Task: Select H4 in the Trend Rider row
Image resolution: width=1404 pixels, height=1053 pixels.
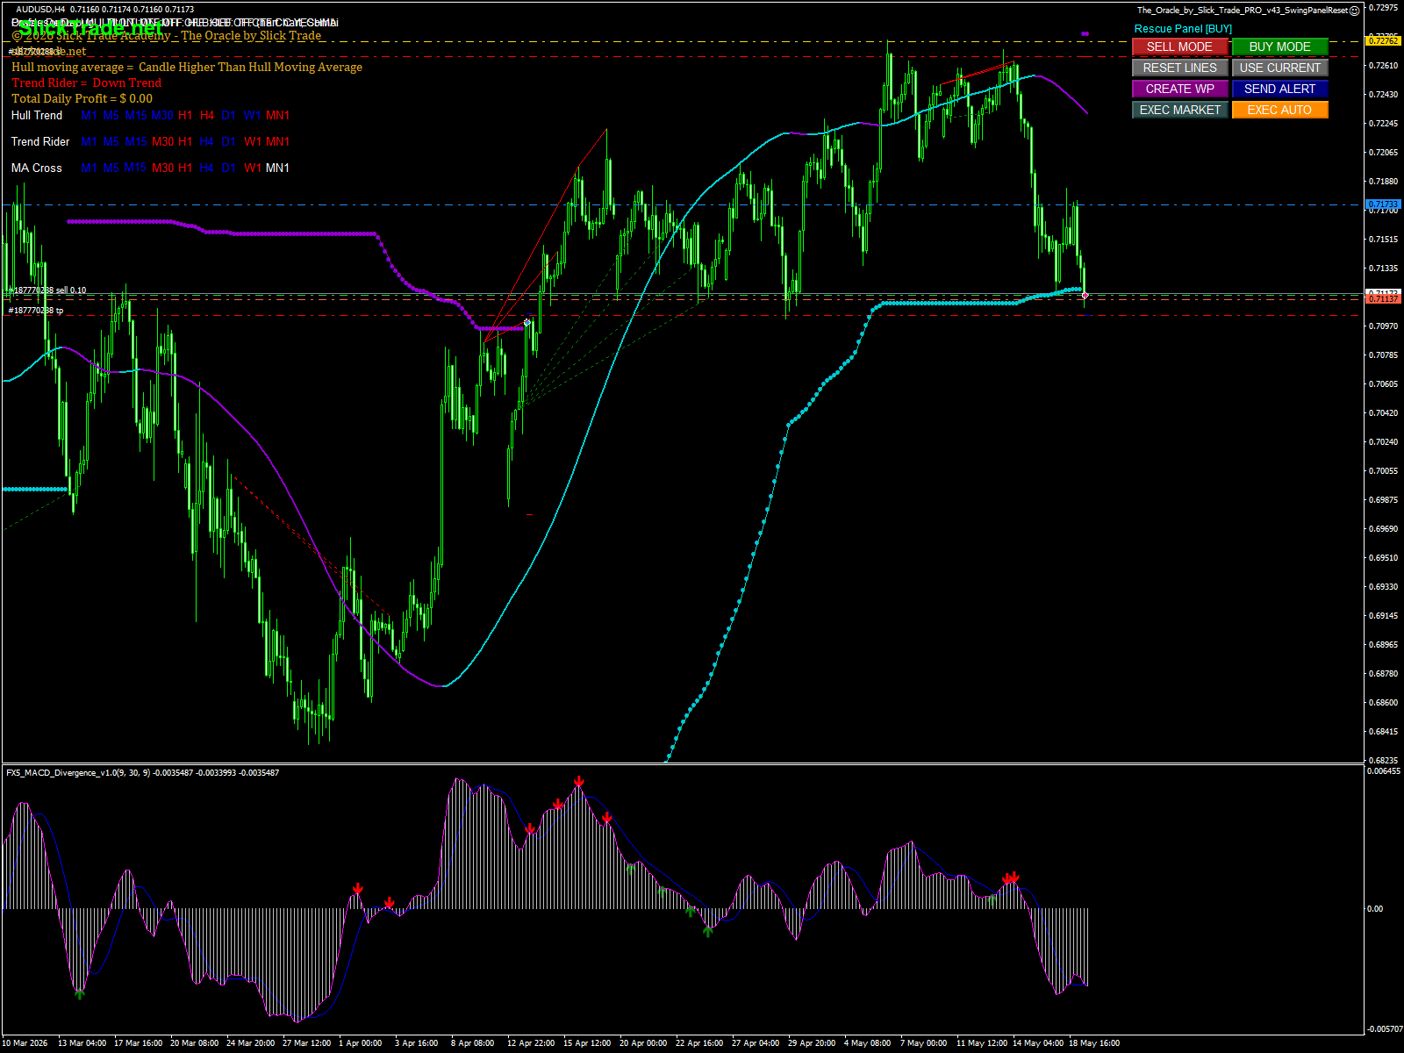Action: click(207, 141)
